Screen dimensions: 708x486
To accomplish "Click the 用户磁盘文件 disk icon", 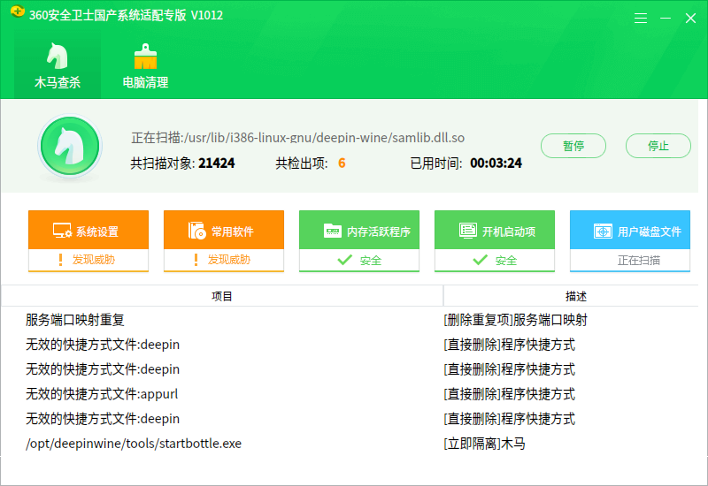I will pyautogui.click(x=603, y=232).
